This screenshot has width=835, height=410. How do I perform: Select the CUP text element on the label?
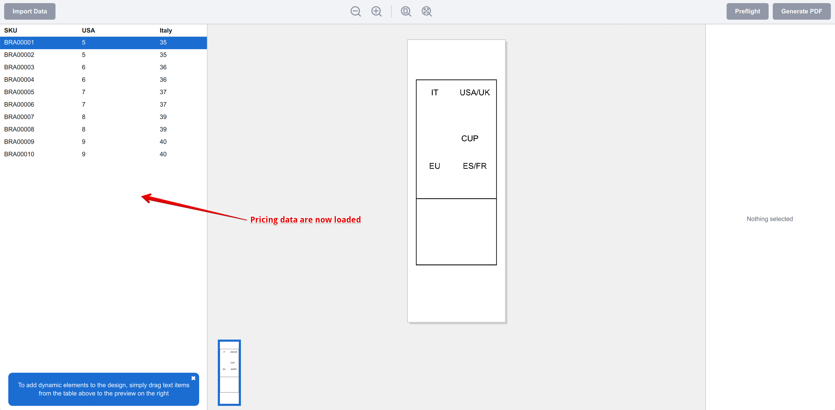tap(470, 138)
